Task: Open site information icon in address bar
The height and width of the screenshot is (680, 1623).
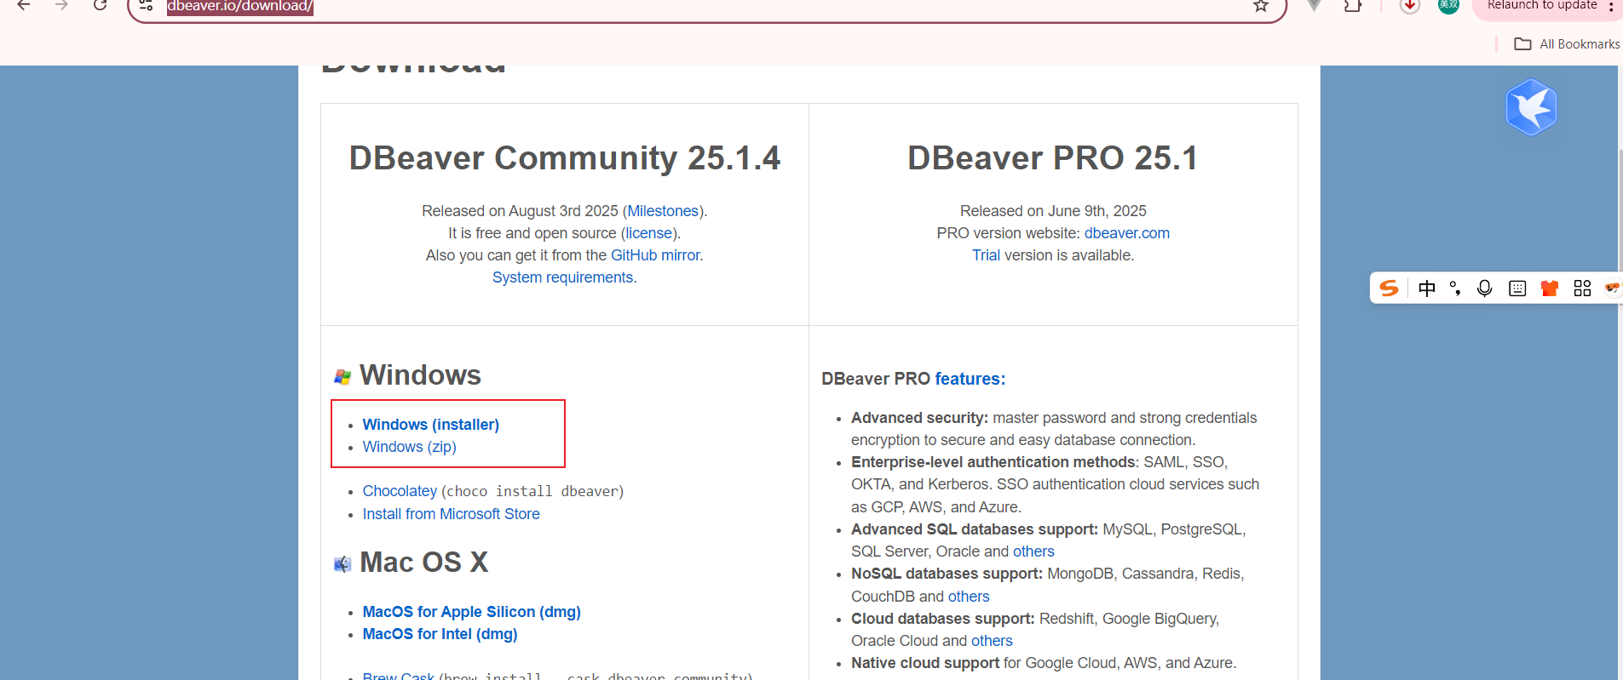Action: point(147,6)
